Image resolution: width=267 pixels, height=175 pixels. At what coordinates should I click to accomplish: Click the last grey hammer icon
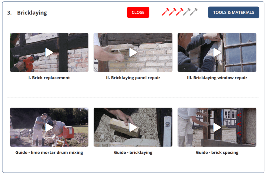pyautogui.click(x=194, y=12)
